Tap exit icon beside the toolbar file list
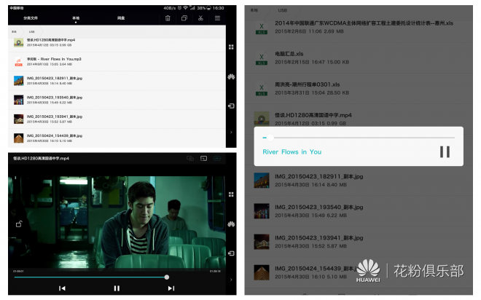Viewport: 481px width, 300px height. tap(231, 106)
